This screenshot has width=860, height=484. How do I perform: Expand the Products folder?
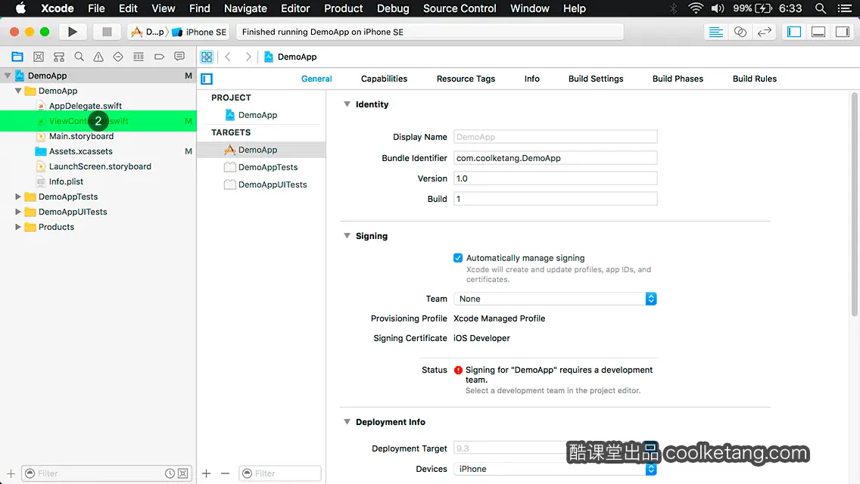18,226
